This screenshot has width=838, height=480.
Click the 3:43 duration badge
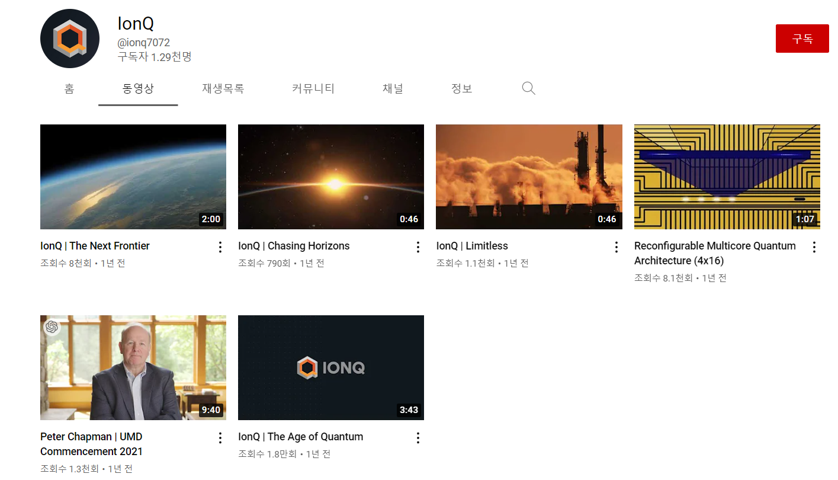(x=409, y=410)
